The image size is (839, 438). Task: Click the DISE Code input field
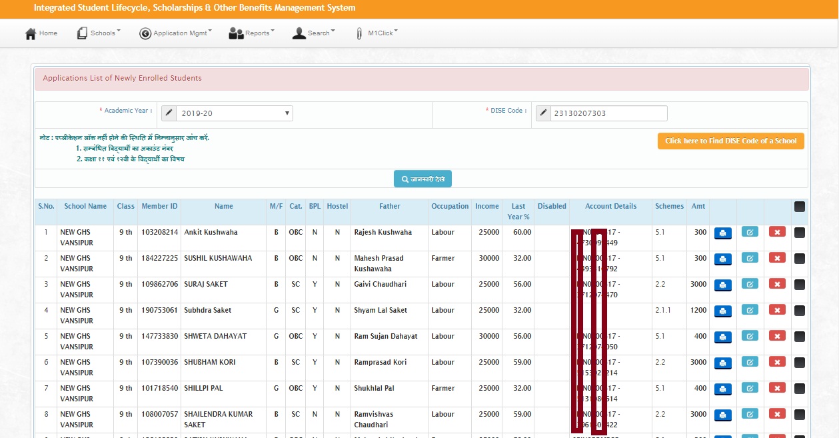pos(608,113)
